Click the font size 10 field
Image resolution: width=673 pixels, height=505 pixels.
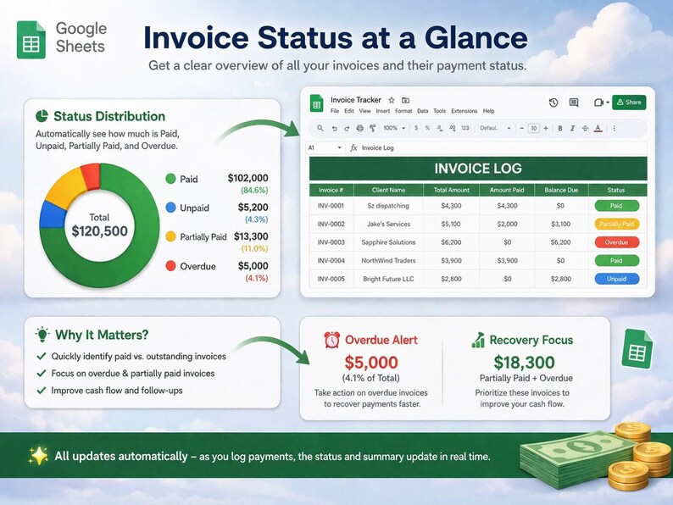(x=533, y=128)
